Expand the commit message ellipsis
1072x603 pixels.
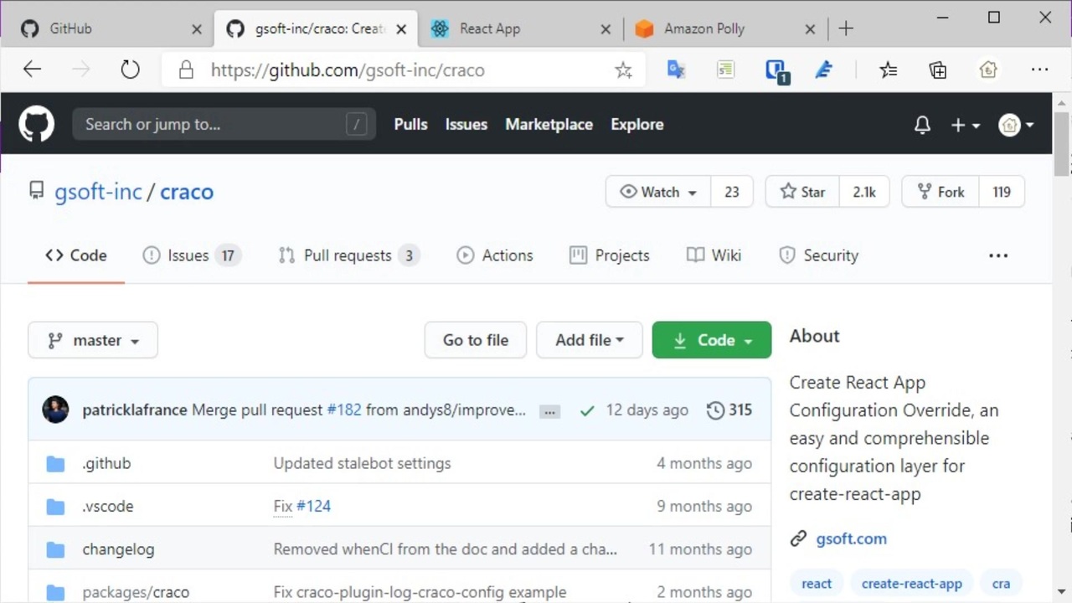[549, 411]
